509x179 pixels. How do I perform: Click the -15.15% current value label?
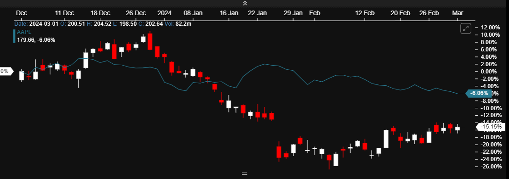[x=491, y=127]
